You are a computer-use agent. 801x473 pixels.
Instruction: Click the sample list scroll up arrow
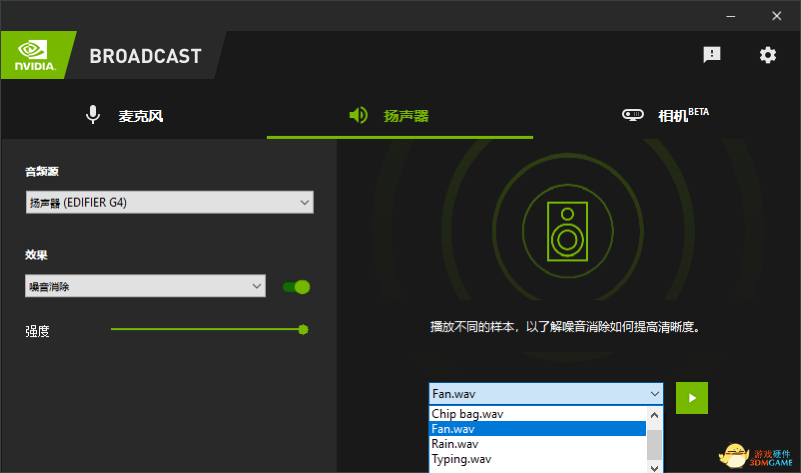tap(655, 415)
